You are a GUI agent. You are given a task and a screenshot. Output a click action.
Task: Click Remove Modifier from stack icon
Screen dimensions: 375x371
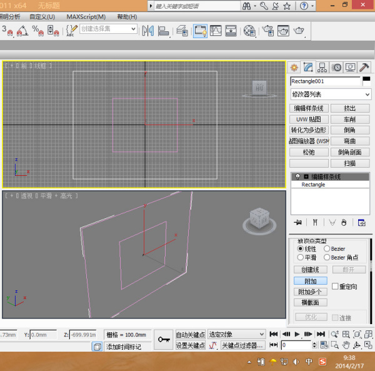(x=344, y=223)
